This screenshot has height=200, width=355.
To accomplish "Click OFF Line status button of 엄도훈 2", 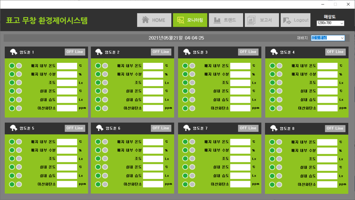I will 161,52.
